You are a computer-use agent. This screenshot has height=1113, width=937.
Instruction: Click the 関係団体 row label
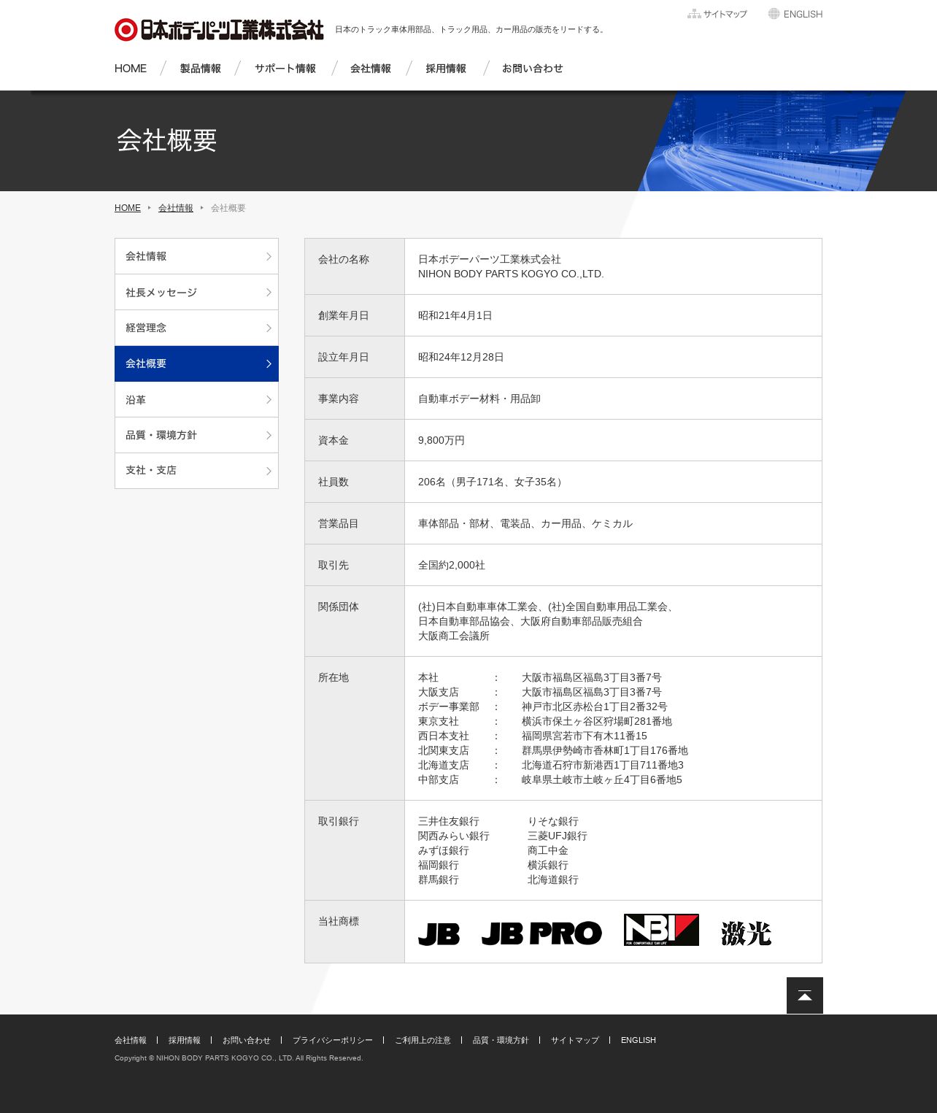(339, 606)
